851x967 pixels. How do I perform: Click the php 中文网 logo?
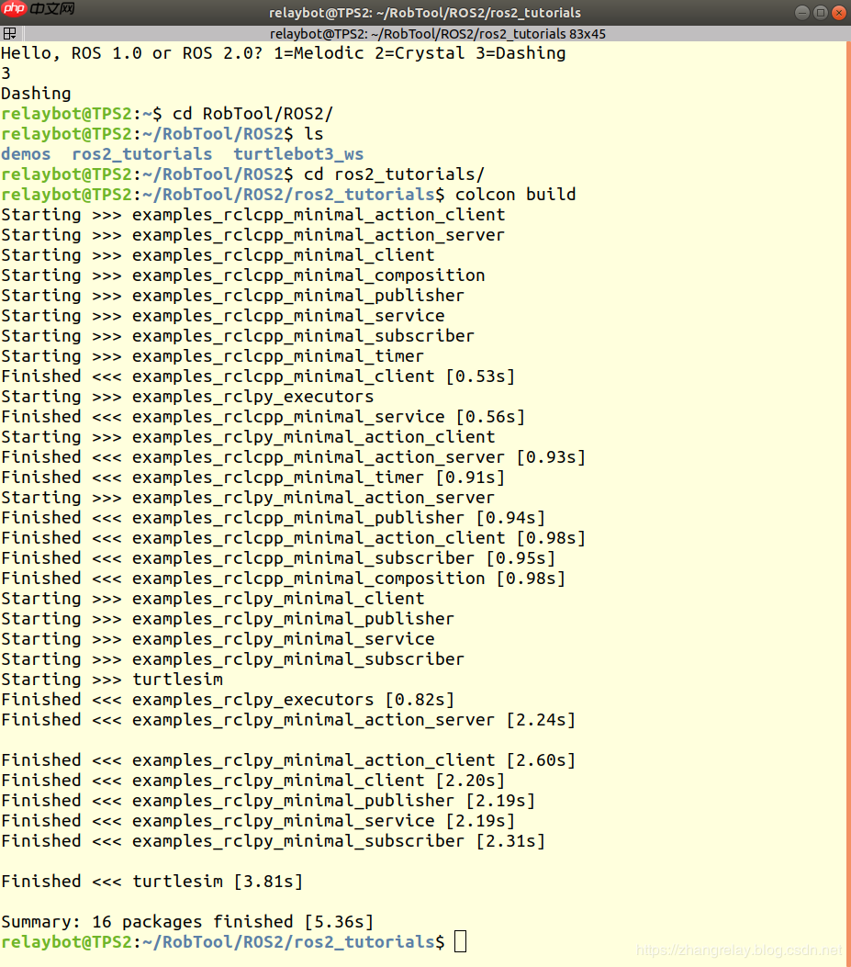pyautogui.click(x=39, y=8)
